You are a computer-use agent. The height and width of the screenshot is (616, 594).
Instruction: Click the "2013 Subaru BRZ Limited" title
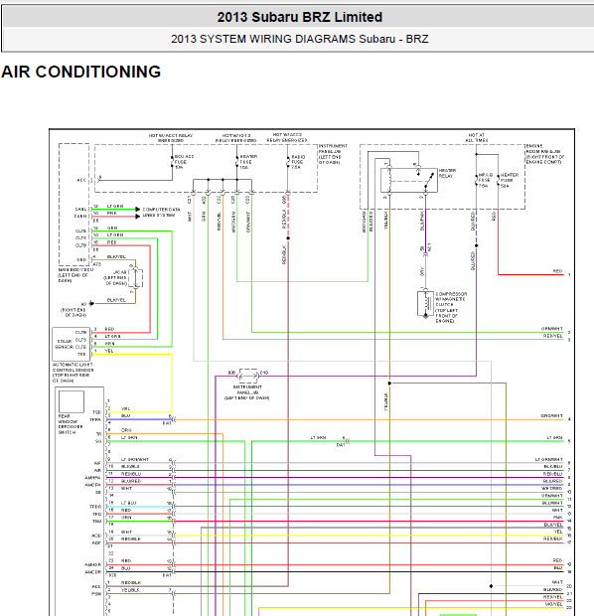(299, 17)
